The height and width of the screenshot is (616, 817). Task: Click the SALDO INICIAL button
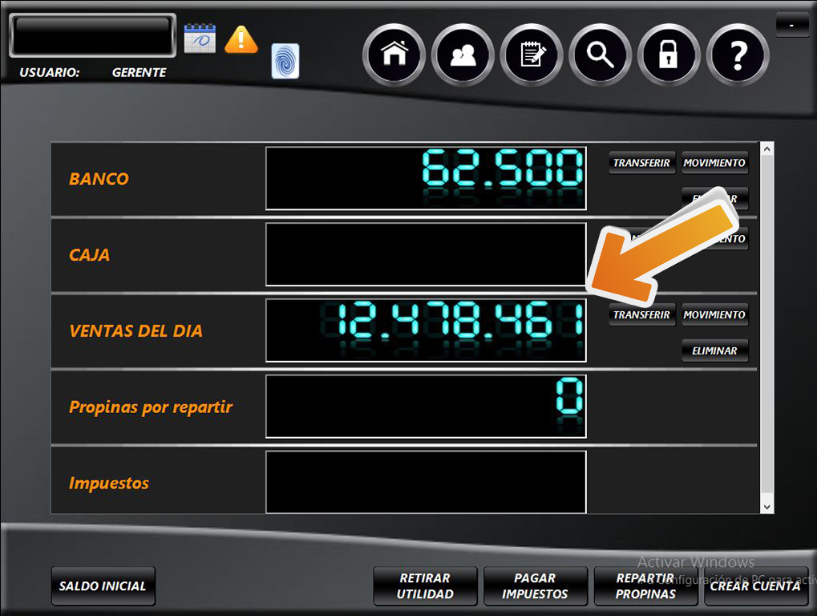pyautogui.click(x=103, y=586)
